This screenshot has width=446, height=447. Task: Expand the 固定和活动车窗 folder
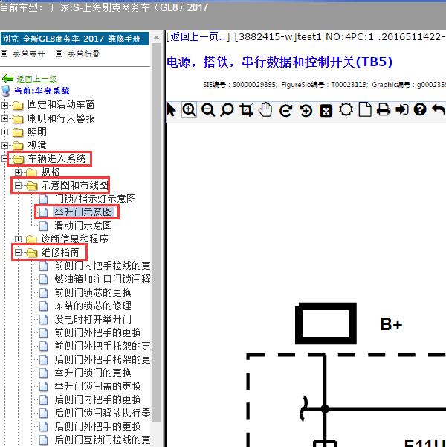(4, 105)
